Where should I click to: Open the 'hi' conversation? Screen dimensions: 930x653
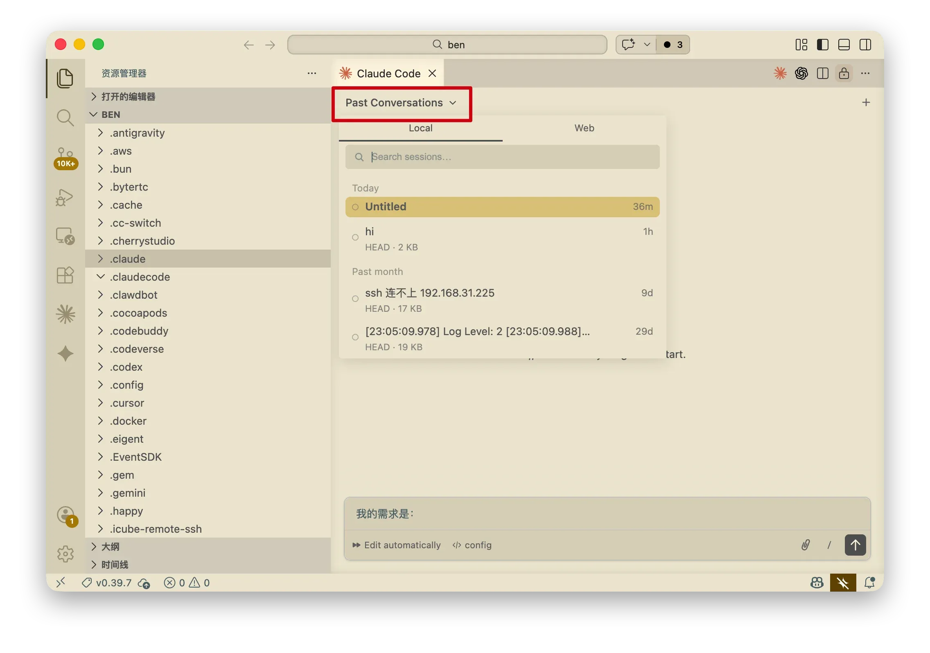point(502,239)
